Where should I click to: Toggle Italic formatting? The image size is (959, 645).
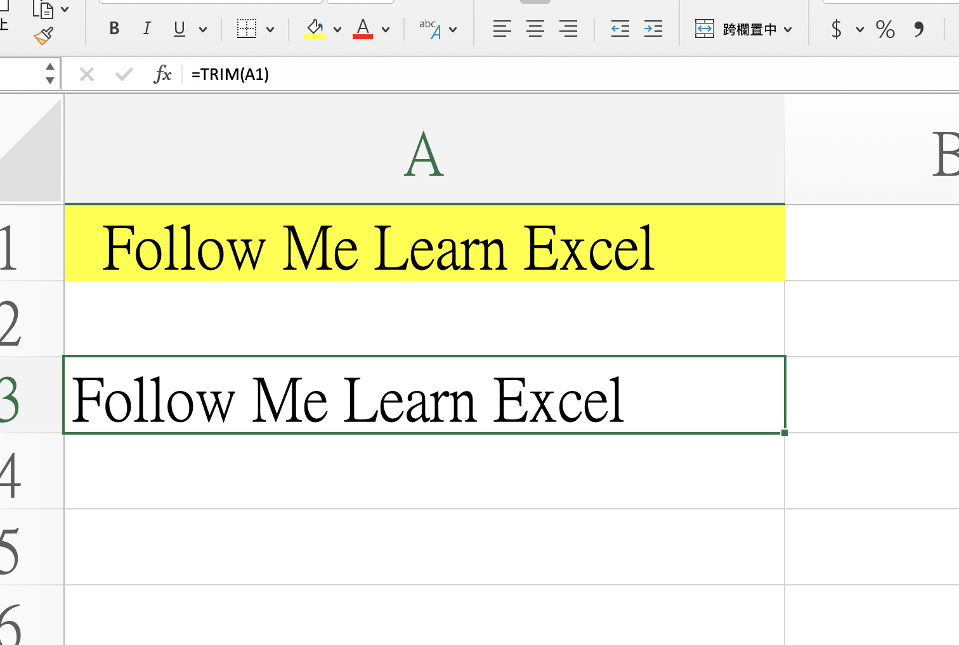pyautogui.click(x=147, y=29)
